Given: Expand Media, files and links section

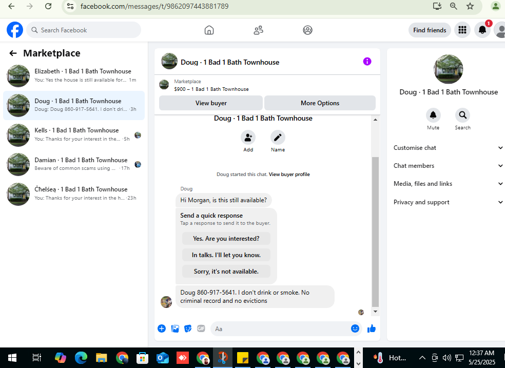Looking at the screenshot, I should coord(448,184).
